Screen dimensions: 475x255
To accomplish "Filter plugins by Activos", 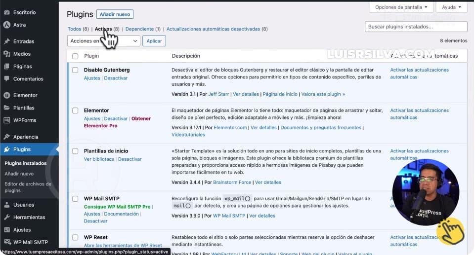I will [x=103, y=29].
